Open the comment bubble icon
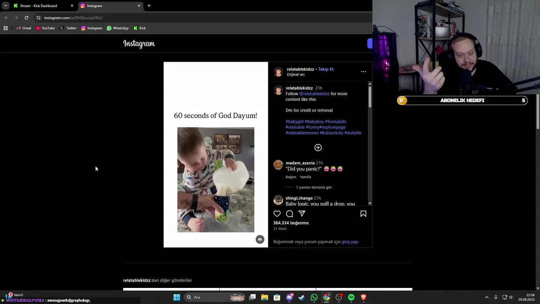The width and height of the screenshot is (540, 304). (x=289, y=214)
